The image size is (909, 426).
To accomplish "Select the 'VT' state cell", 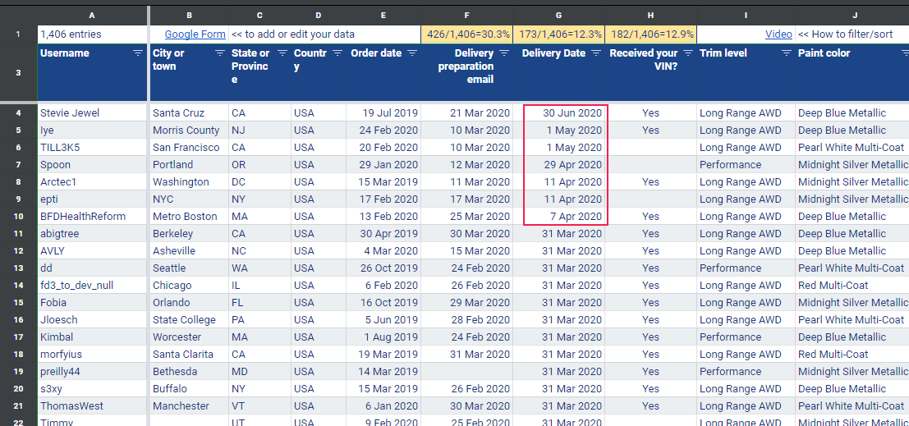I will (x=259, y=405).
